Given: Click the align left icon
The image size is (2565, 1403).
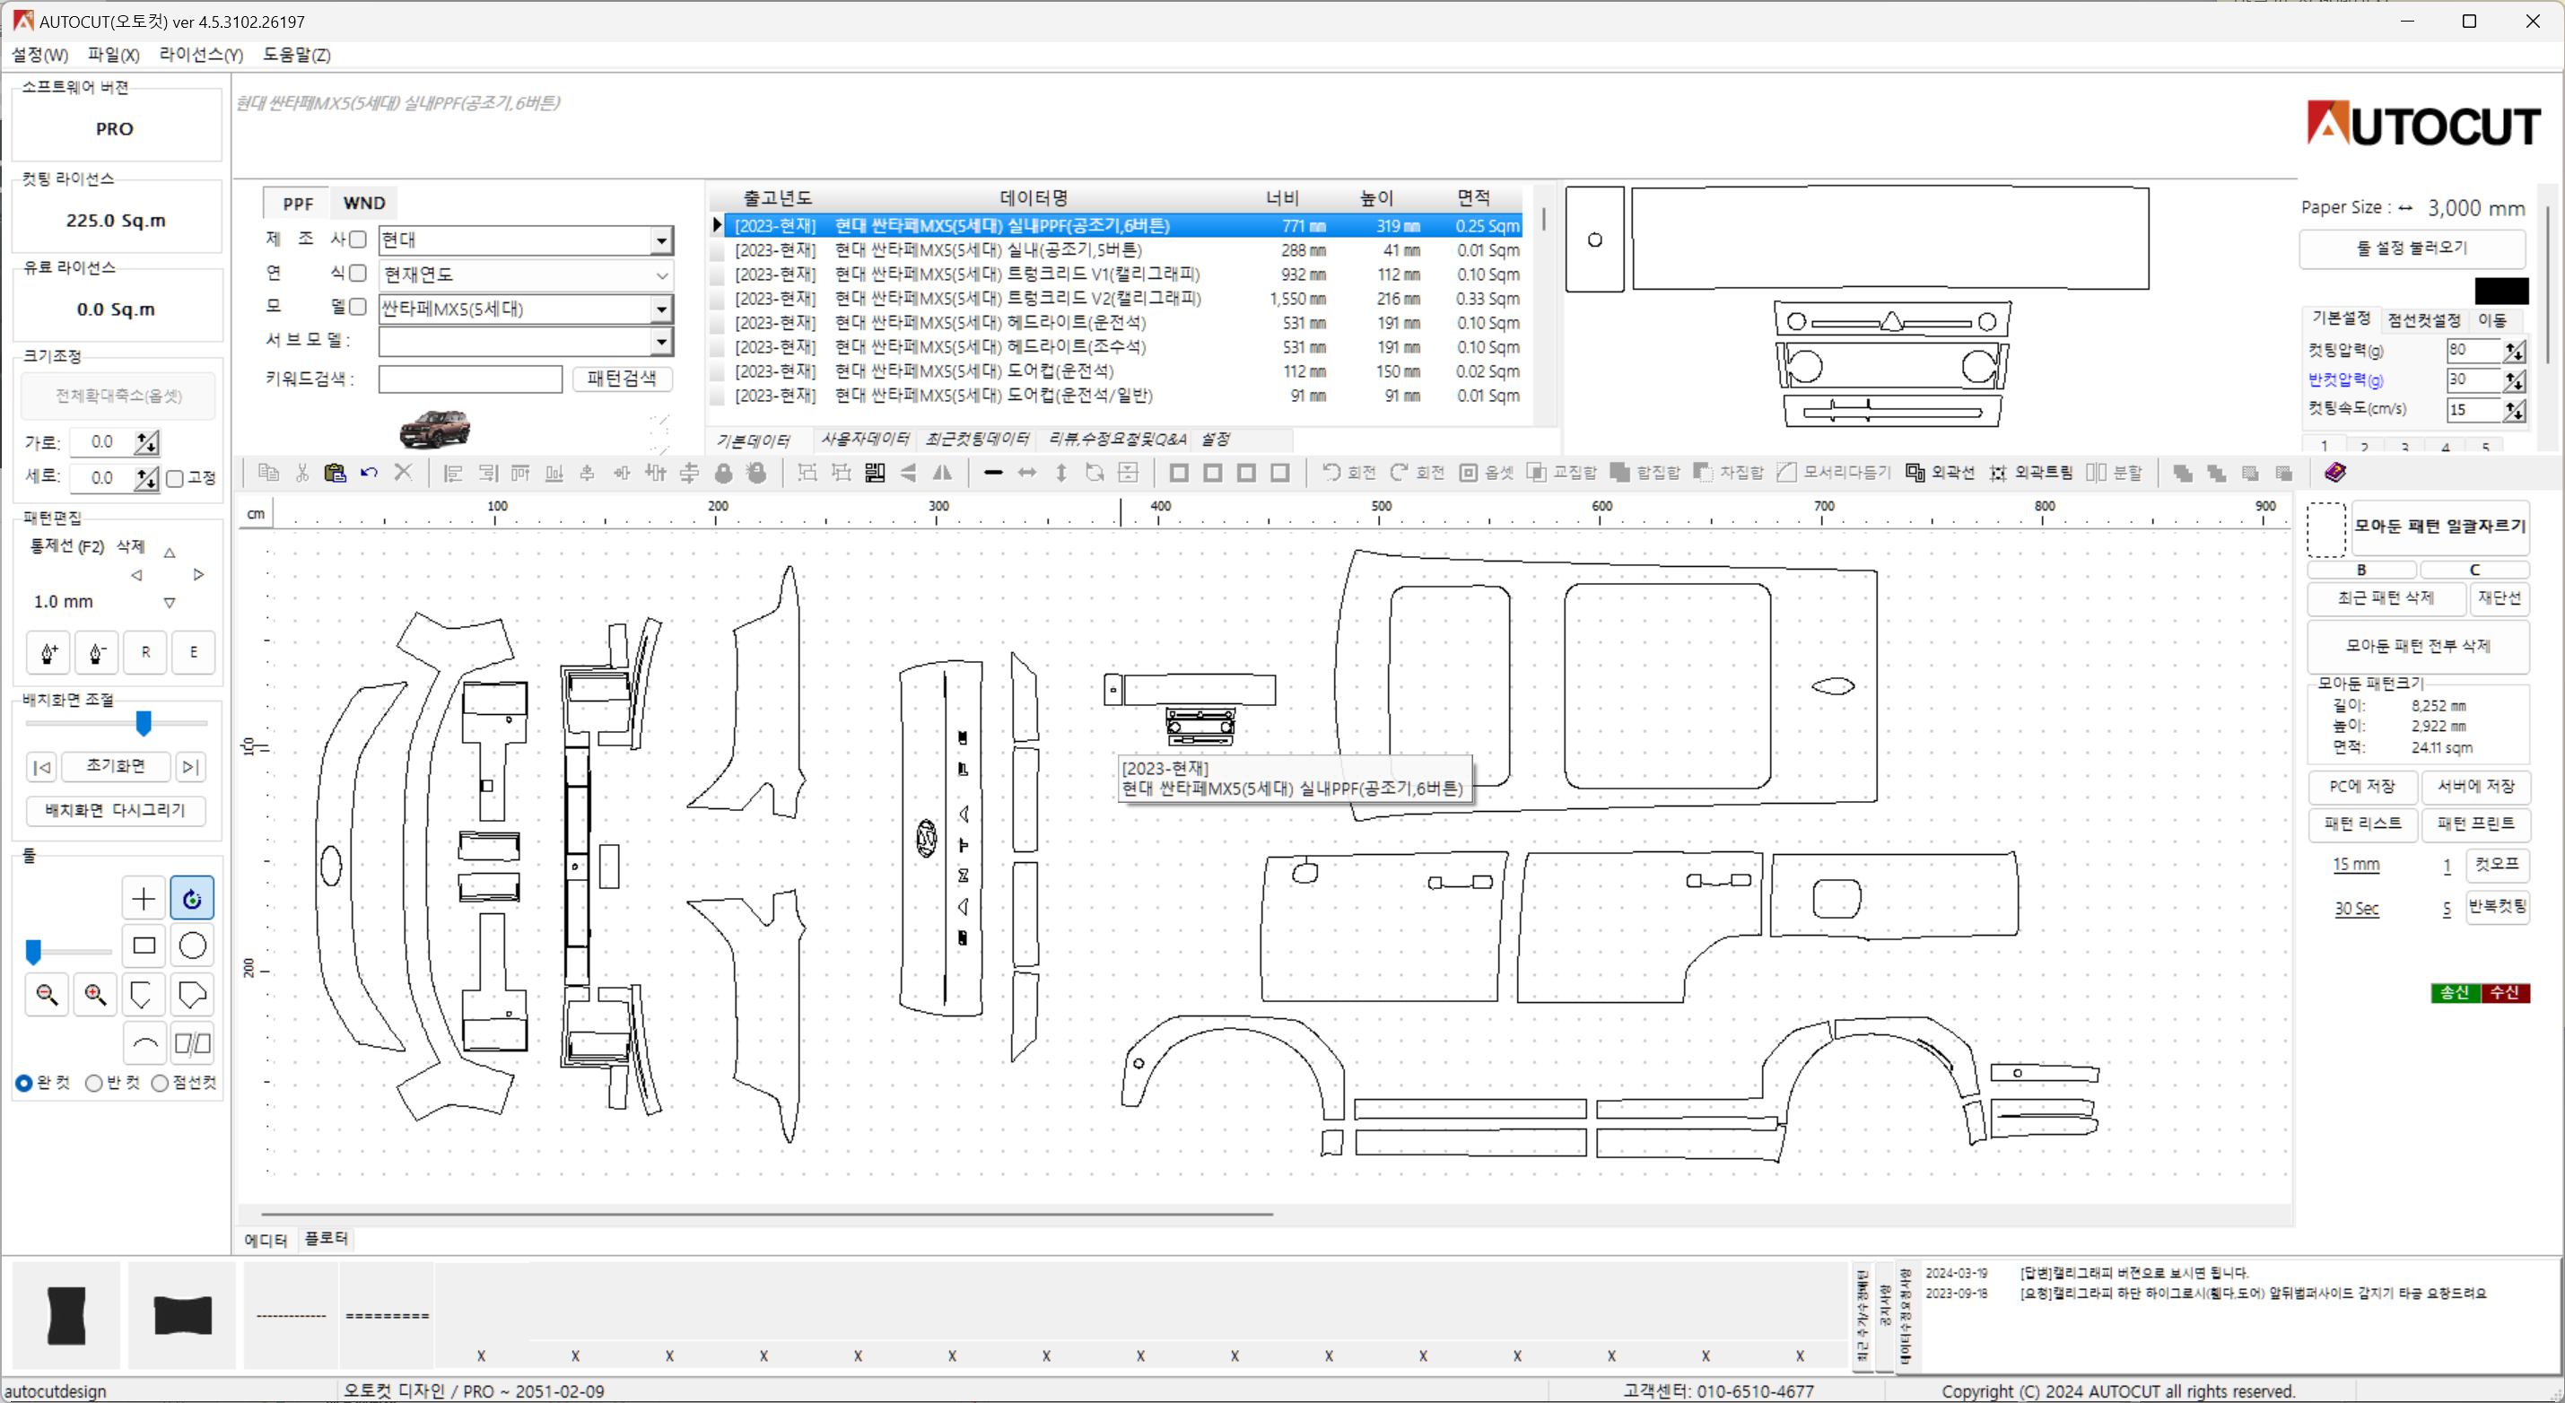Looking at the screenshot, I should (x=453, y=473).
